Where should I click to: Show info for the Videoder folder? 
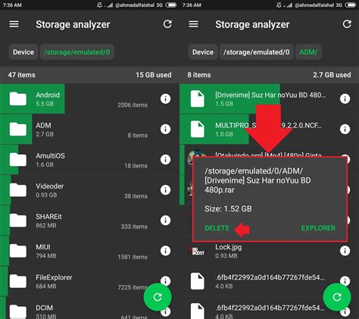165,190
